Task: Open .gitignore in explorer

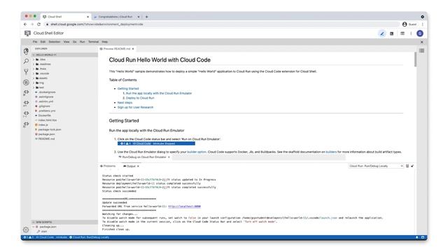Action: pos(43,106)
